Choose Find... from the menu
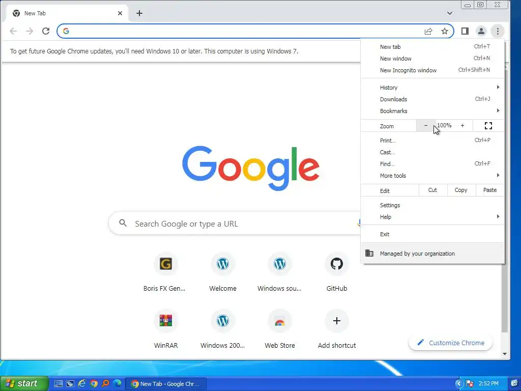521x391 pixels. [432, 163]
